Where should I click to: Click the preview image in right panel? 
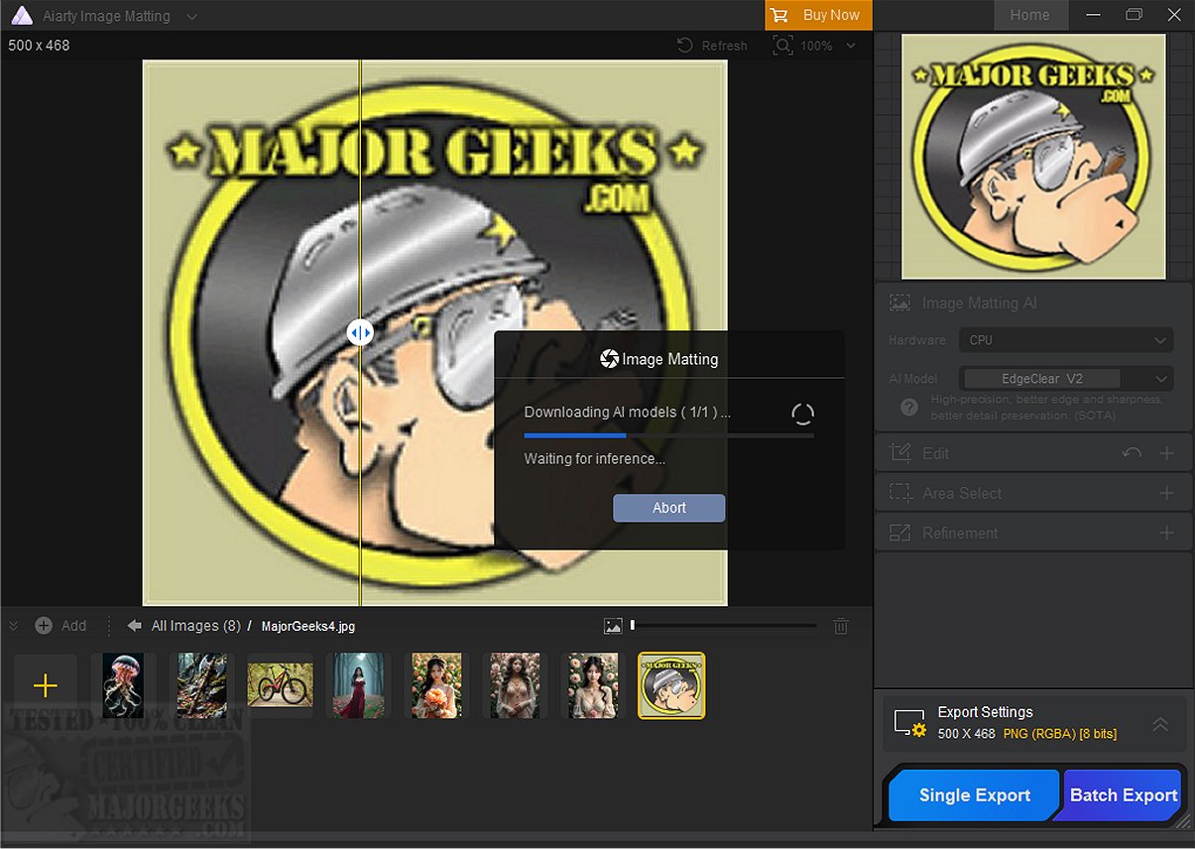tap(1033, 157)
